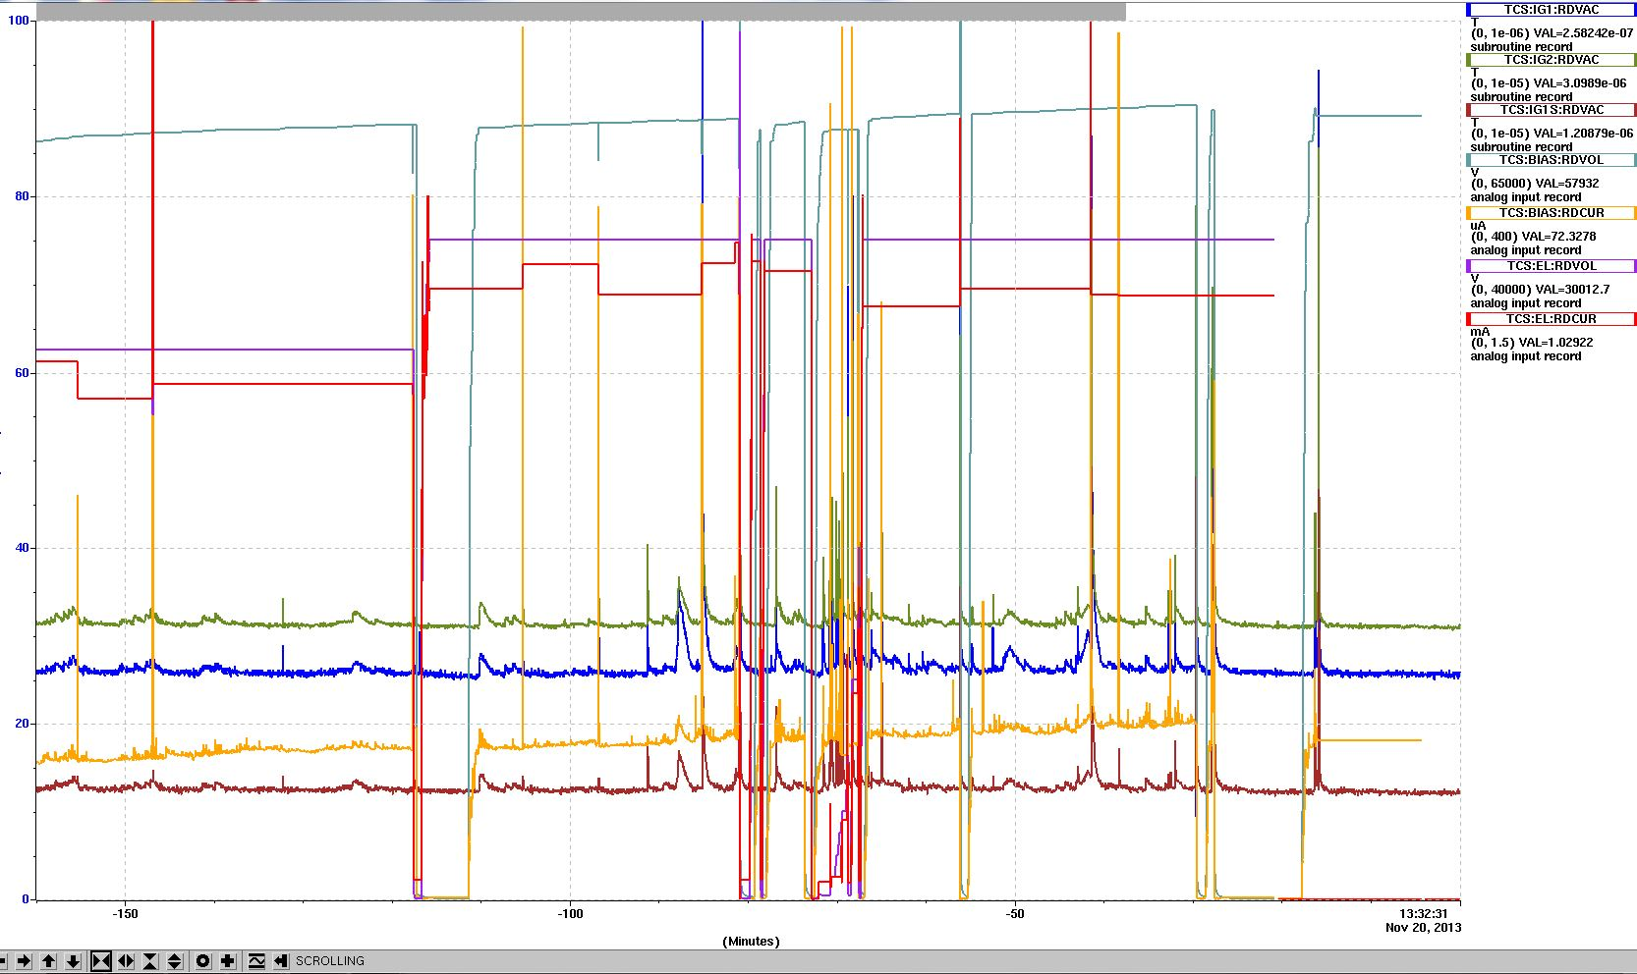The image size is (1637, 974).
Task: Click the 20 value on Y axis
Action: click(x=22, y=724)
